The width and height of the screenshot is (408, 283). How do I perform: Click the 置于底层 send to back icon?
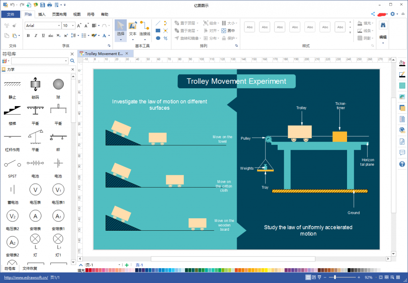(x=177, y=31)
